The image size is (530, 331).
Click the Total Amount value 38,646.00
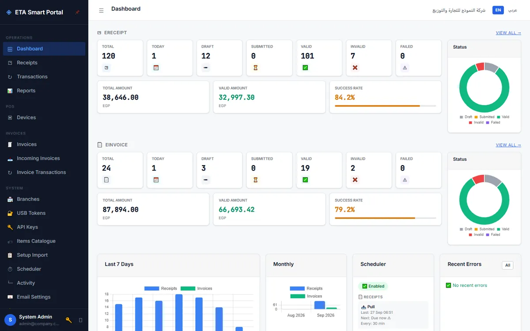[121, 98]
